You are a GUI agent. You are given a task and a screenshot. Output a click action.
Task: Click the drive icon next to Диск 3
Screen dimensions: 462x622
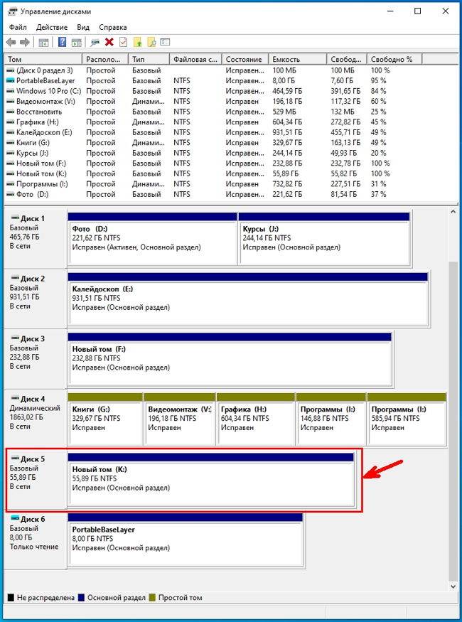[x=15, y=338]
